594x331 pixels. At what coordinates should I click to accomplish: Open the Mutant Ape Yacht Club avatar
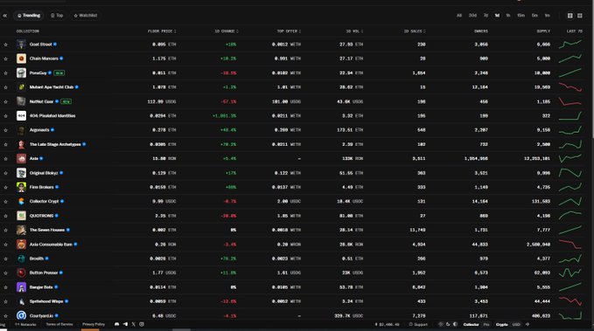coord(21,87)
